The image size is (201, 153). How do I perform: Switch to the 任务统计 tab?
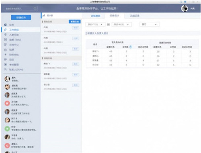[114, 16]
